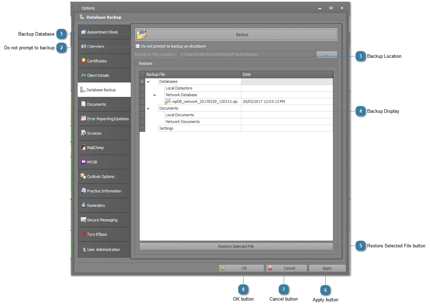Click the purple MYOB icon
The image size is (431, 308).
[x=84, y=162]
